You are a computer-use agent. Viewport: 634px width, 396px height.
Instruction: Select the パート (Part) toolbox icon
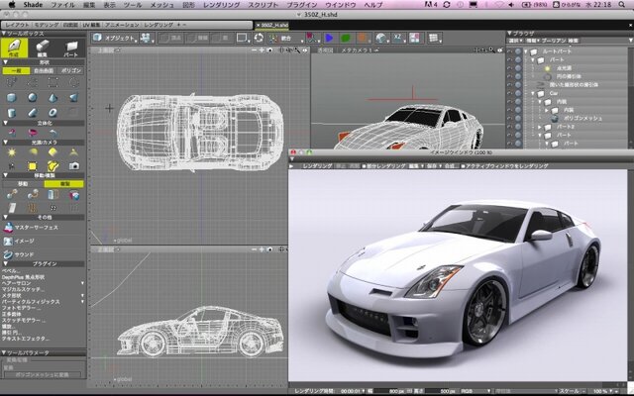tap(71, 48)
